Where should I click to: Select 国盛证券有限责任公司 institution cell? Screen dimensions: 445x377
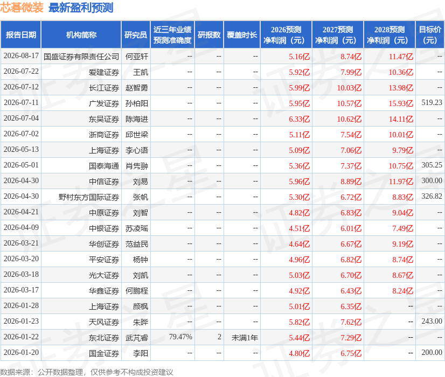click(x=81, y=57)
